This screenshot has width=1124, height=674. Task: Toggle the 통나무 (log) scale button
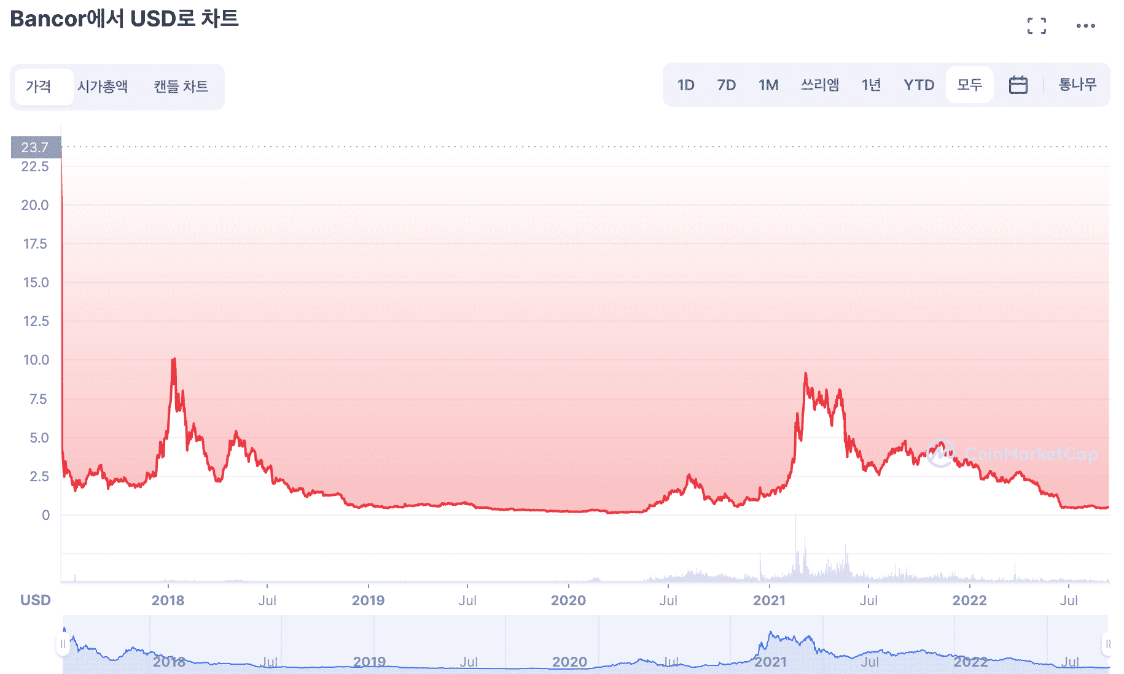[1077, 85]
